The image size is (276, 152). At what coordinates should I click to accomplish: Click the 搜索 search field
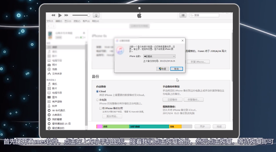(204, 15)
